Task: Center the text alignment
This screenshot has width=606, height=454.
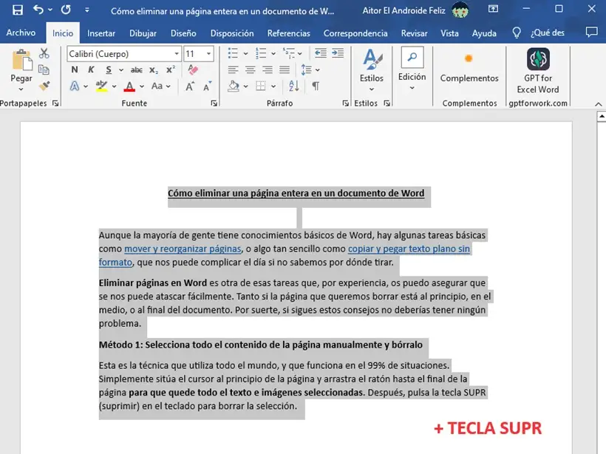Action: click(x=250, y=70)
